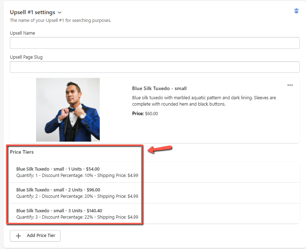Click the Blue Silk Tuxedo product photo

(x=68, y=110)
